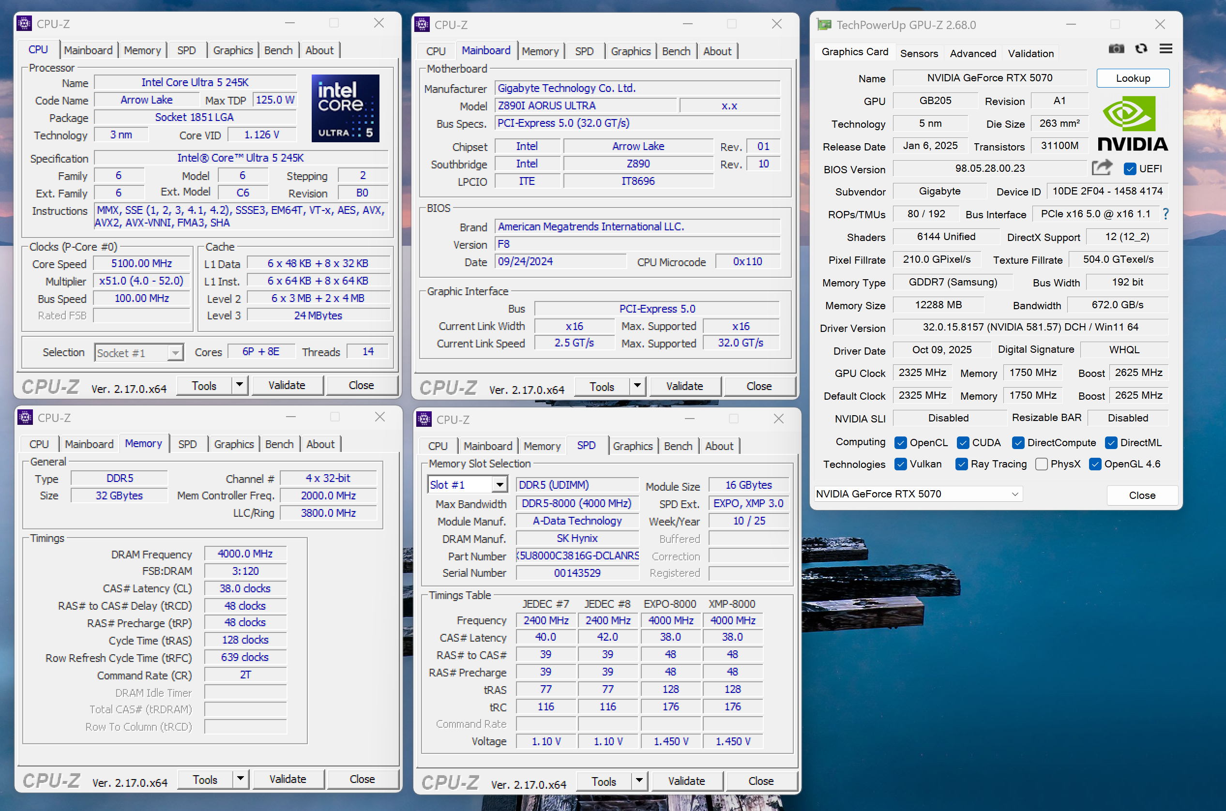This screenshot has height=811, width=1226.
Task: Toggle the Ray Tracing checkbox
Action: coord(962,464)
